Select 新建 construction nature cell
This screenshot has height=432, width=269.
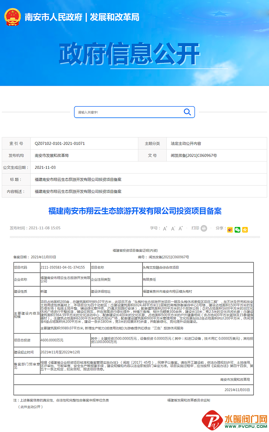pyautogui.click(x=44, y=292)
